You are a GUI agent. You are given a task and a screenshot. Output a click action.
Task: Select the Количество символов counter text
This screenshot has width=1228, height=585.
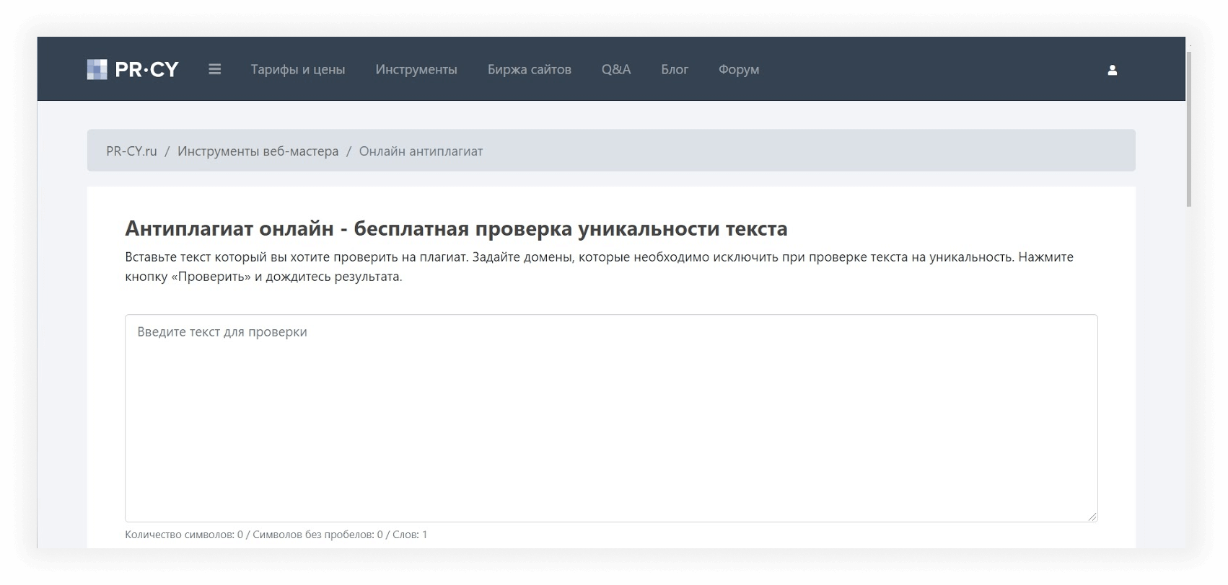[276, 535]
